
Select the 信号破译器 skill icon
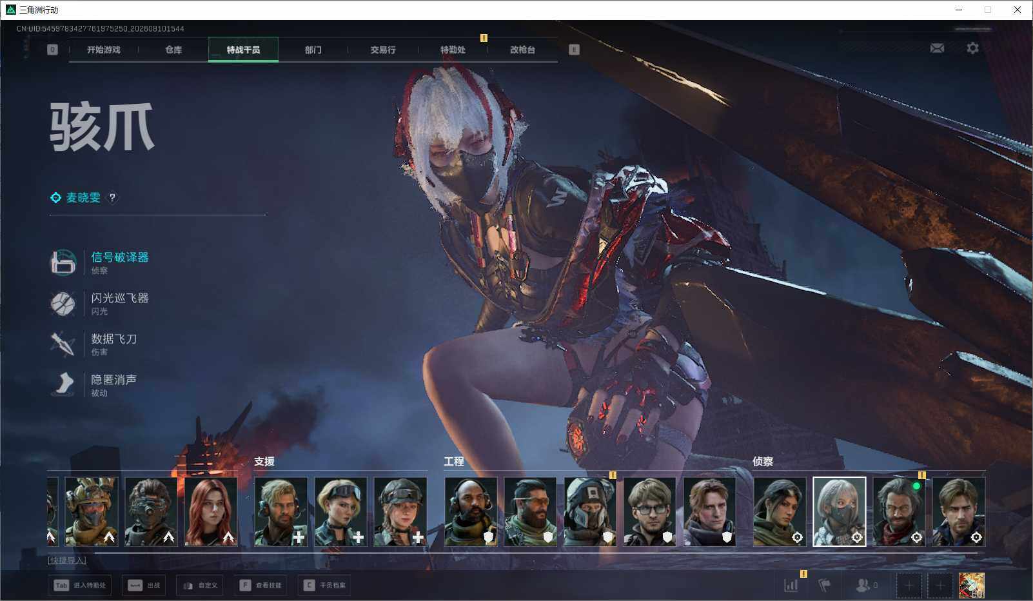[x=63, y=262]
